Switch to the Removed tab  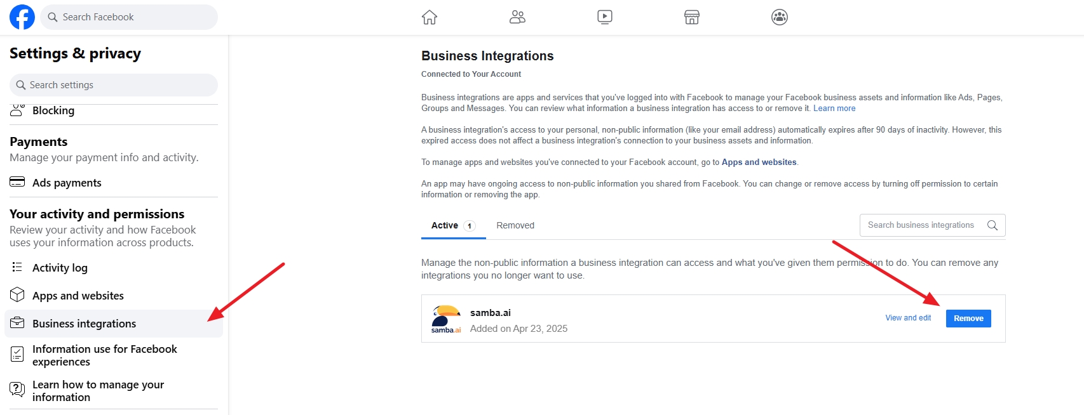(515, 225)
